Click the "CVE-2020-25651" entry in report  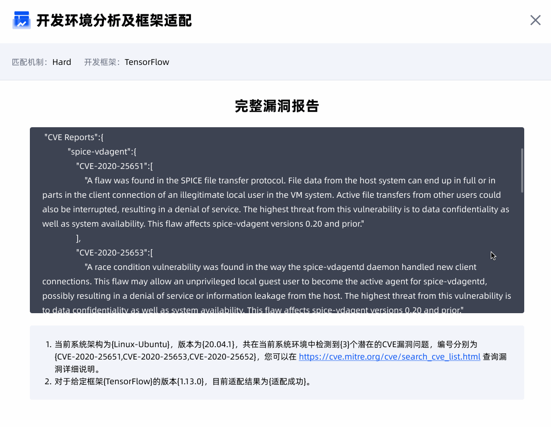[114, 166]
